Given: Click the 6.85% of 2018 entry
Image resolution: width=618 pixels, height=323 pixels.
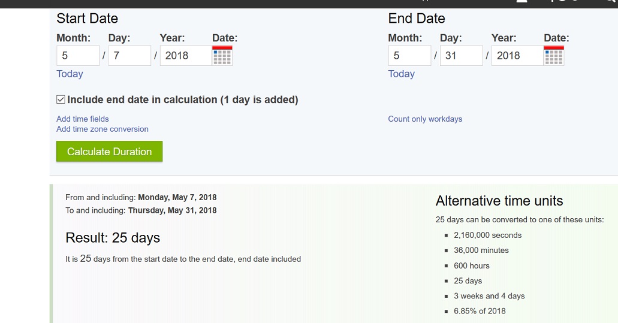Looking at the screenshot, I should coord(480,311).
